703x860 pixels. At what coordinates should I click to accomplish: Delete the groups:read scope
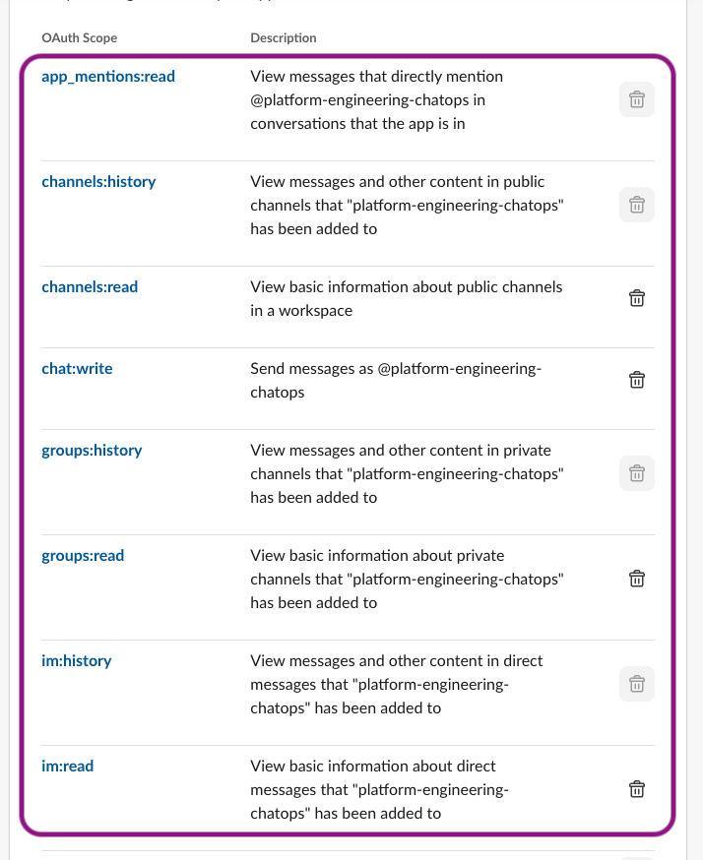pyautogui.click(x=636, y=579)
